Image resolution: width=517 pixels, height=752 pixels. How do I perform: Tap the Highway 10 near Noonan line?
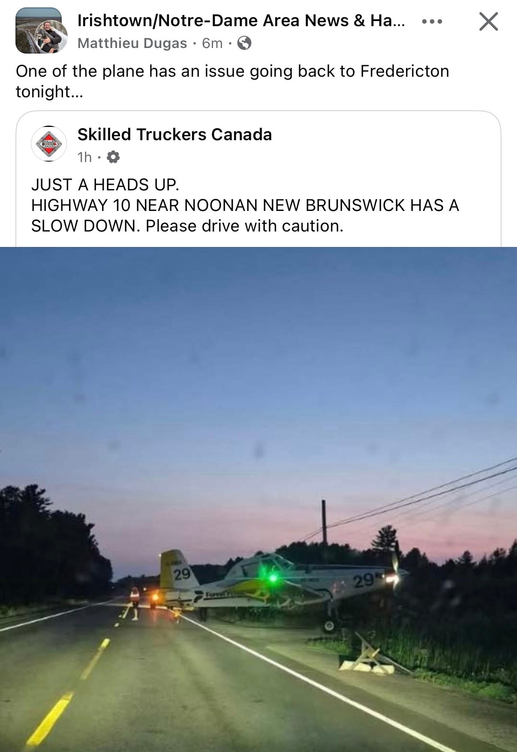[x=245, y=205]
